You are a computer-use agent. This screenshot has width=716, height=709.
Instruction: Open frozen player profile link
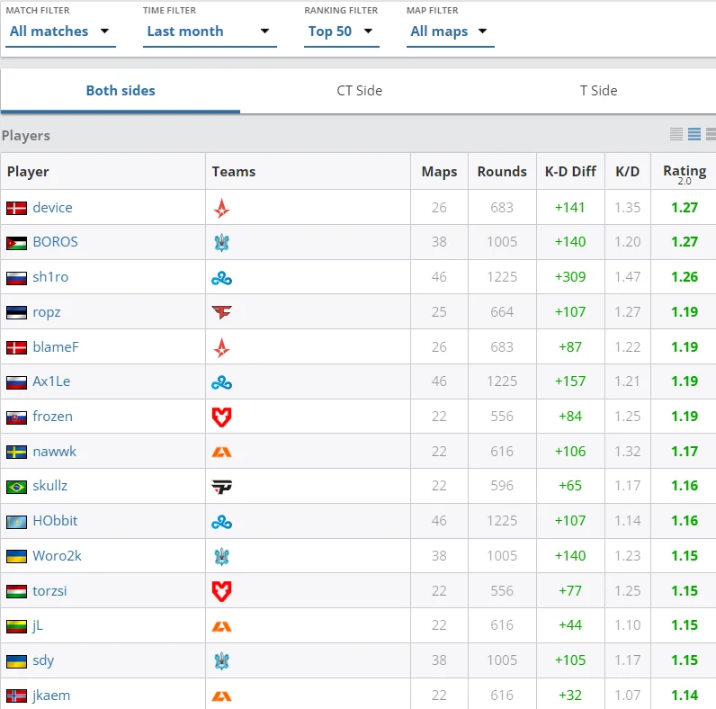pos(52,417)
